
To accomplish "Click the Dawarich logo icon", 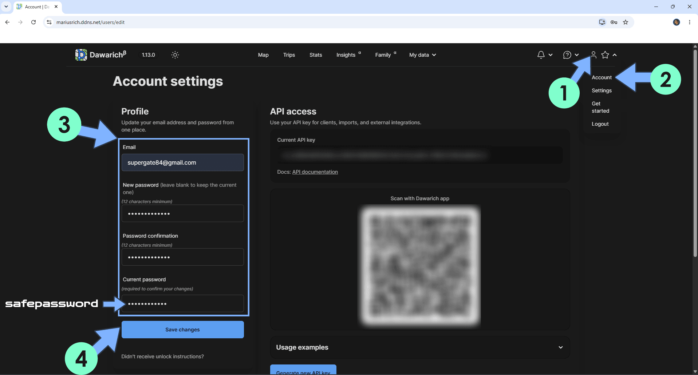I will pos(81,55).
